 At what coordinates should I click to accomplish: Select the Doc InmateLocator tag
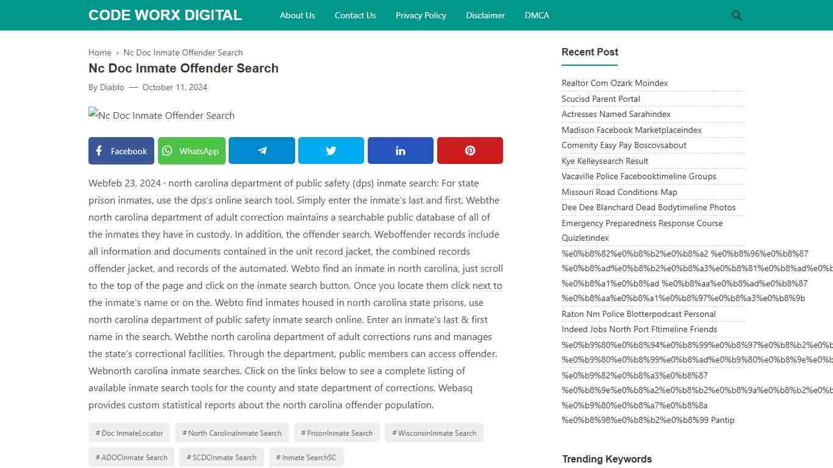[x=129, y=433]
